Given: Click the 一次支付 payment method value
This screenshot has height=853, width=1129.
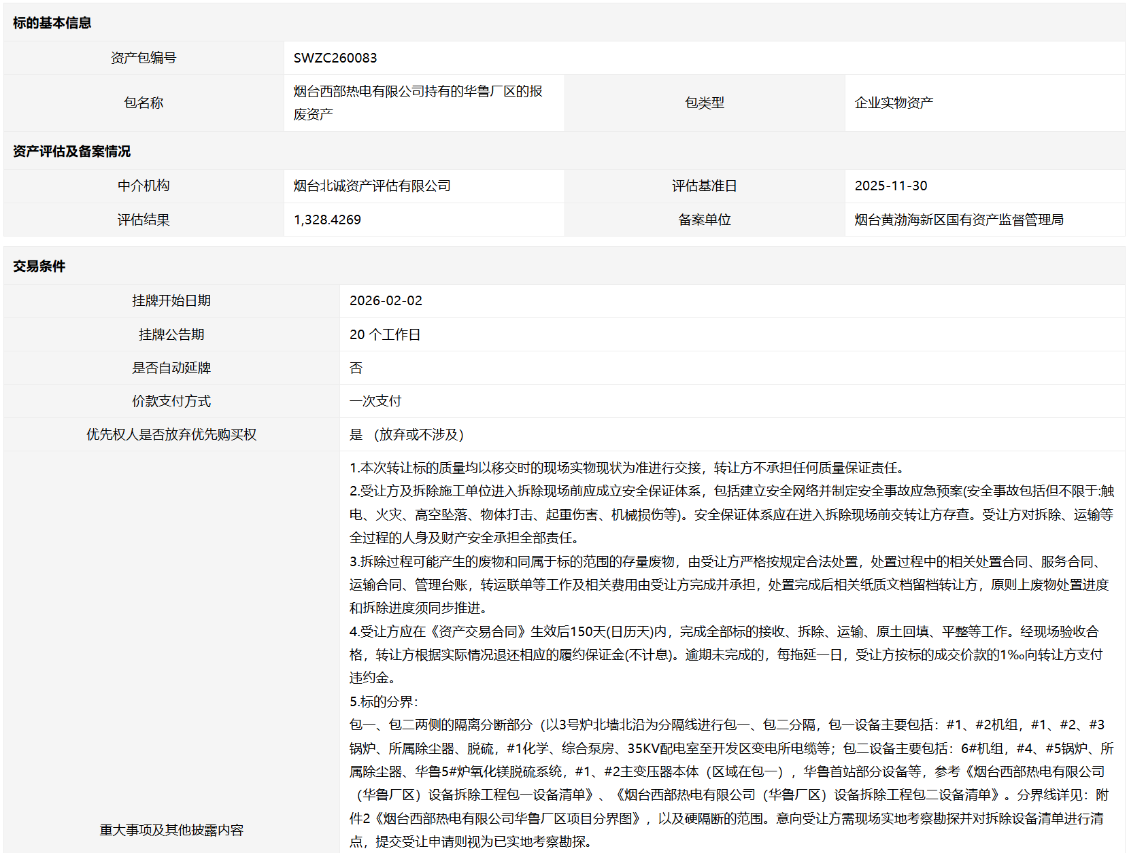Looking at the screenshot, I should pos(375,402).
